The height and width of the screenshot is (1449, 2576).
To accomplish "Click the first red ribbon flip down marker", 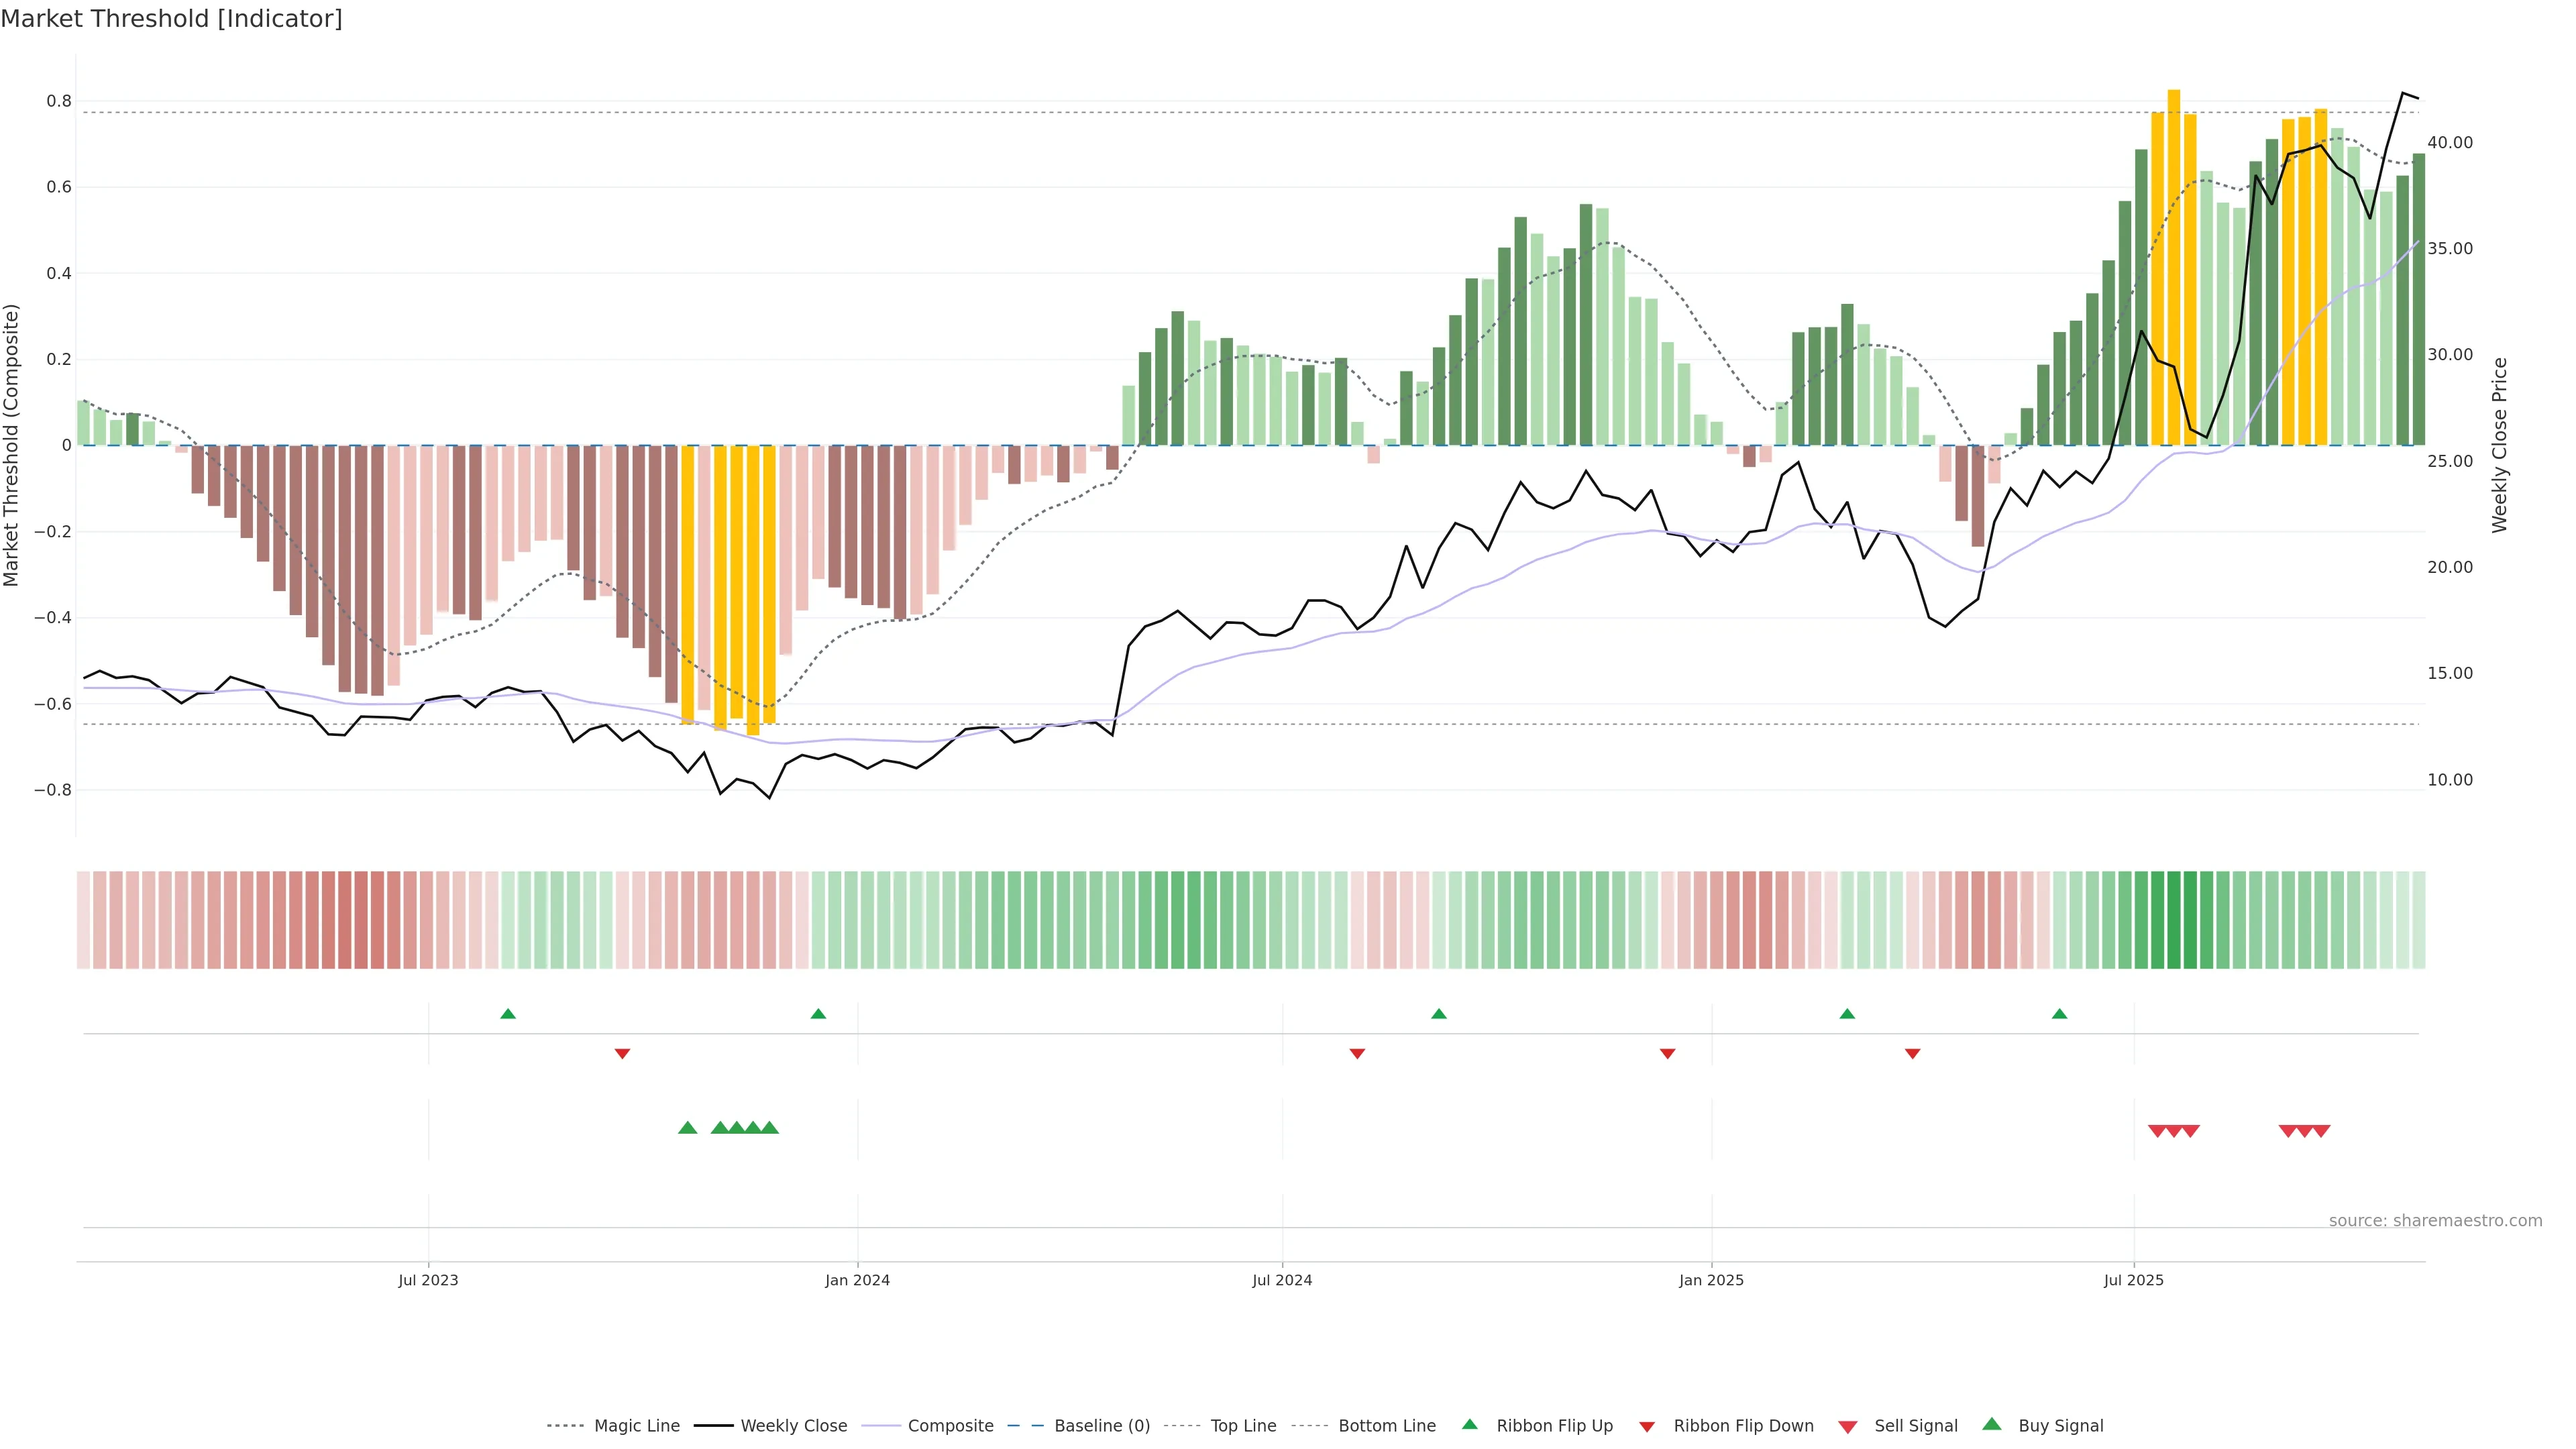I will [622, 1053].
